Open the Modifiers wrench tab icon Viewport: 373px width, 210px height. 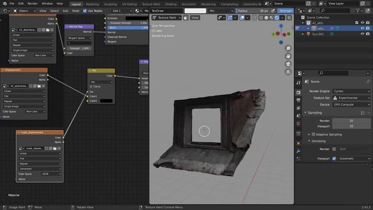[298, 151]
